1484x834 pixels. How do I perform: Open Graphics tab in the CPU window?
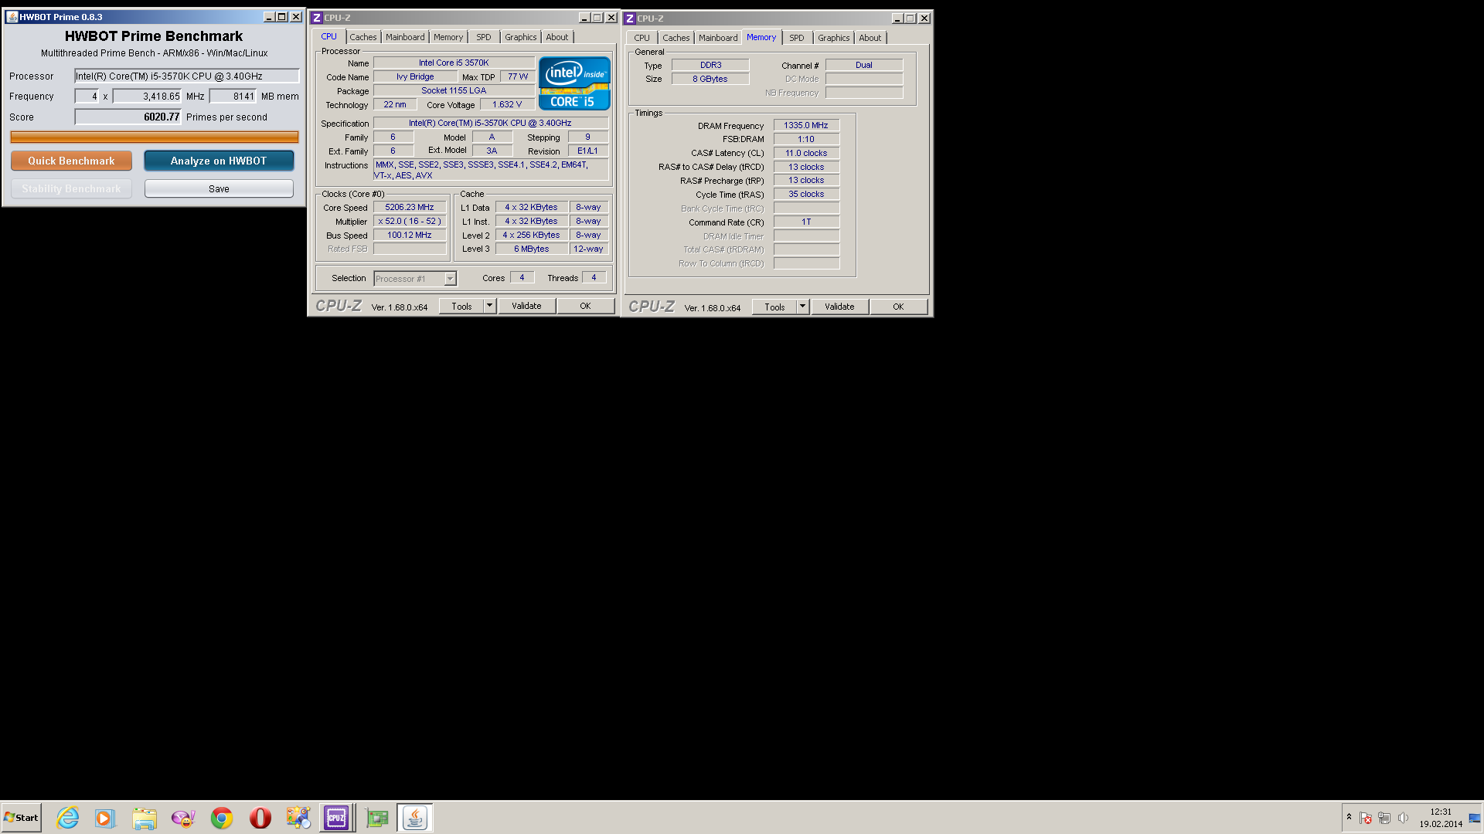pos(520,37)
